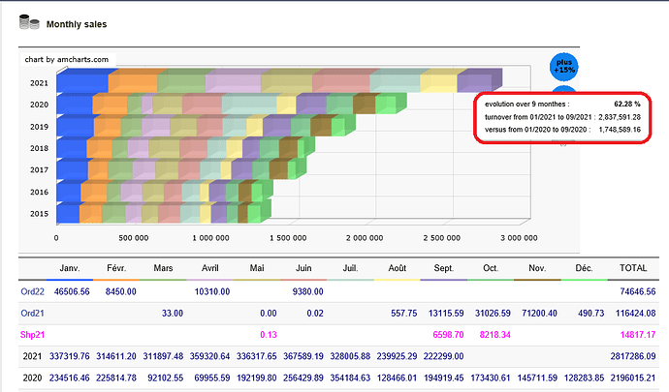
Task: Click the 2021 April value 359320.64
Action: point(210,356)
